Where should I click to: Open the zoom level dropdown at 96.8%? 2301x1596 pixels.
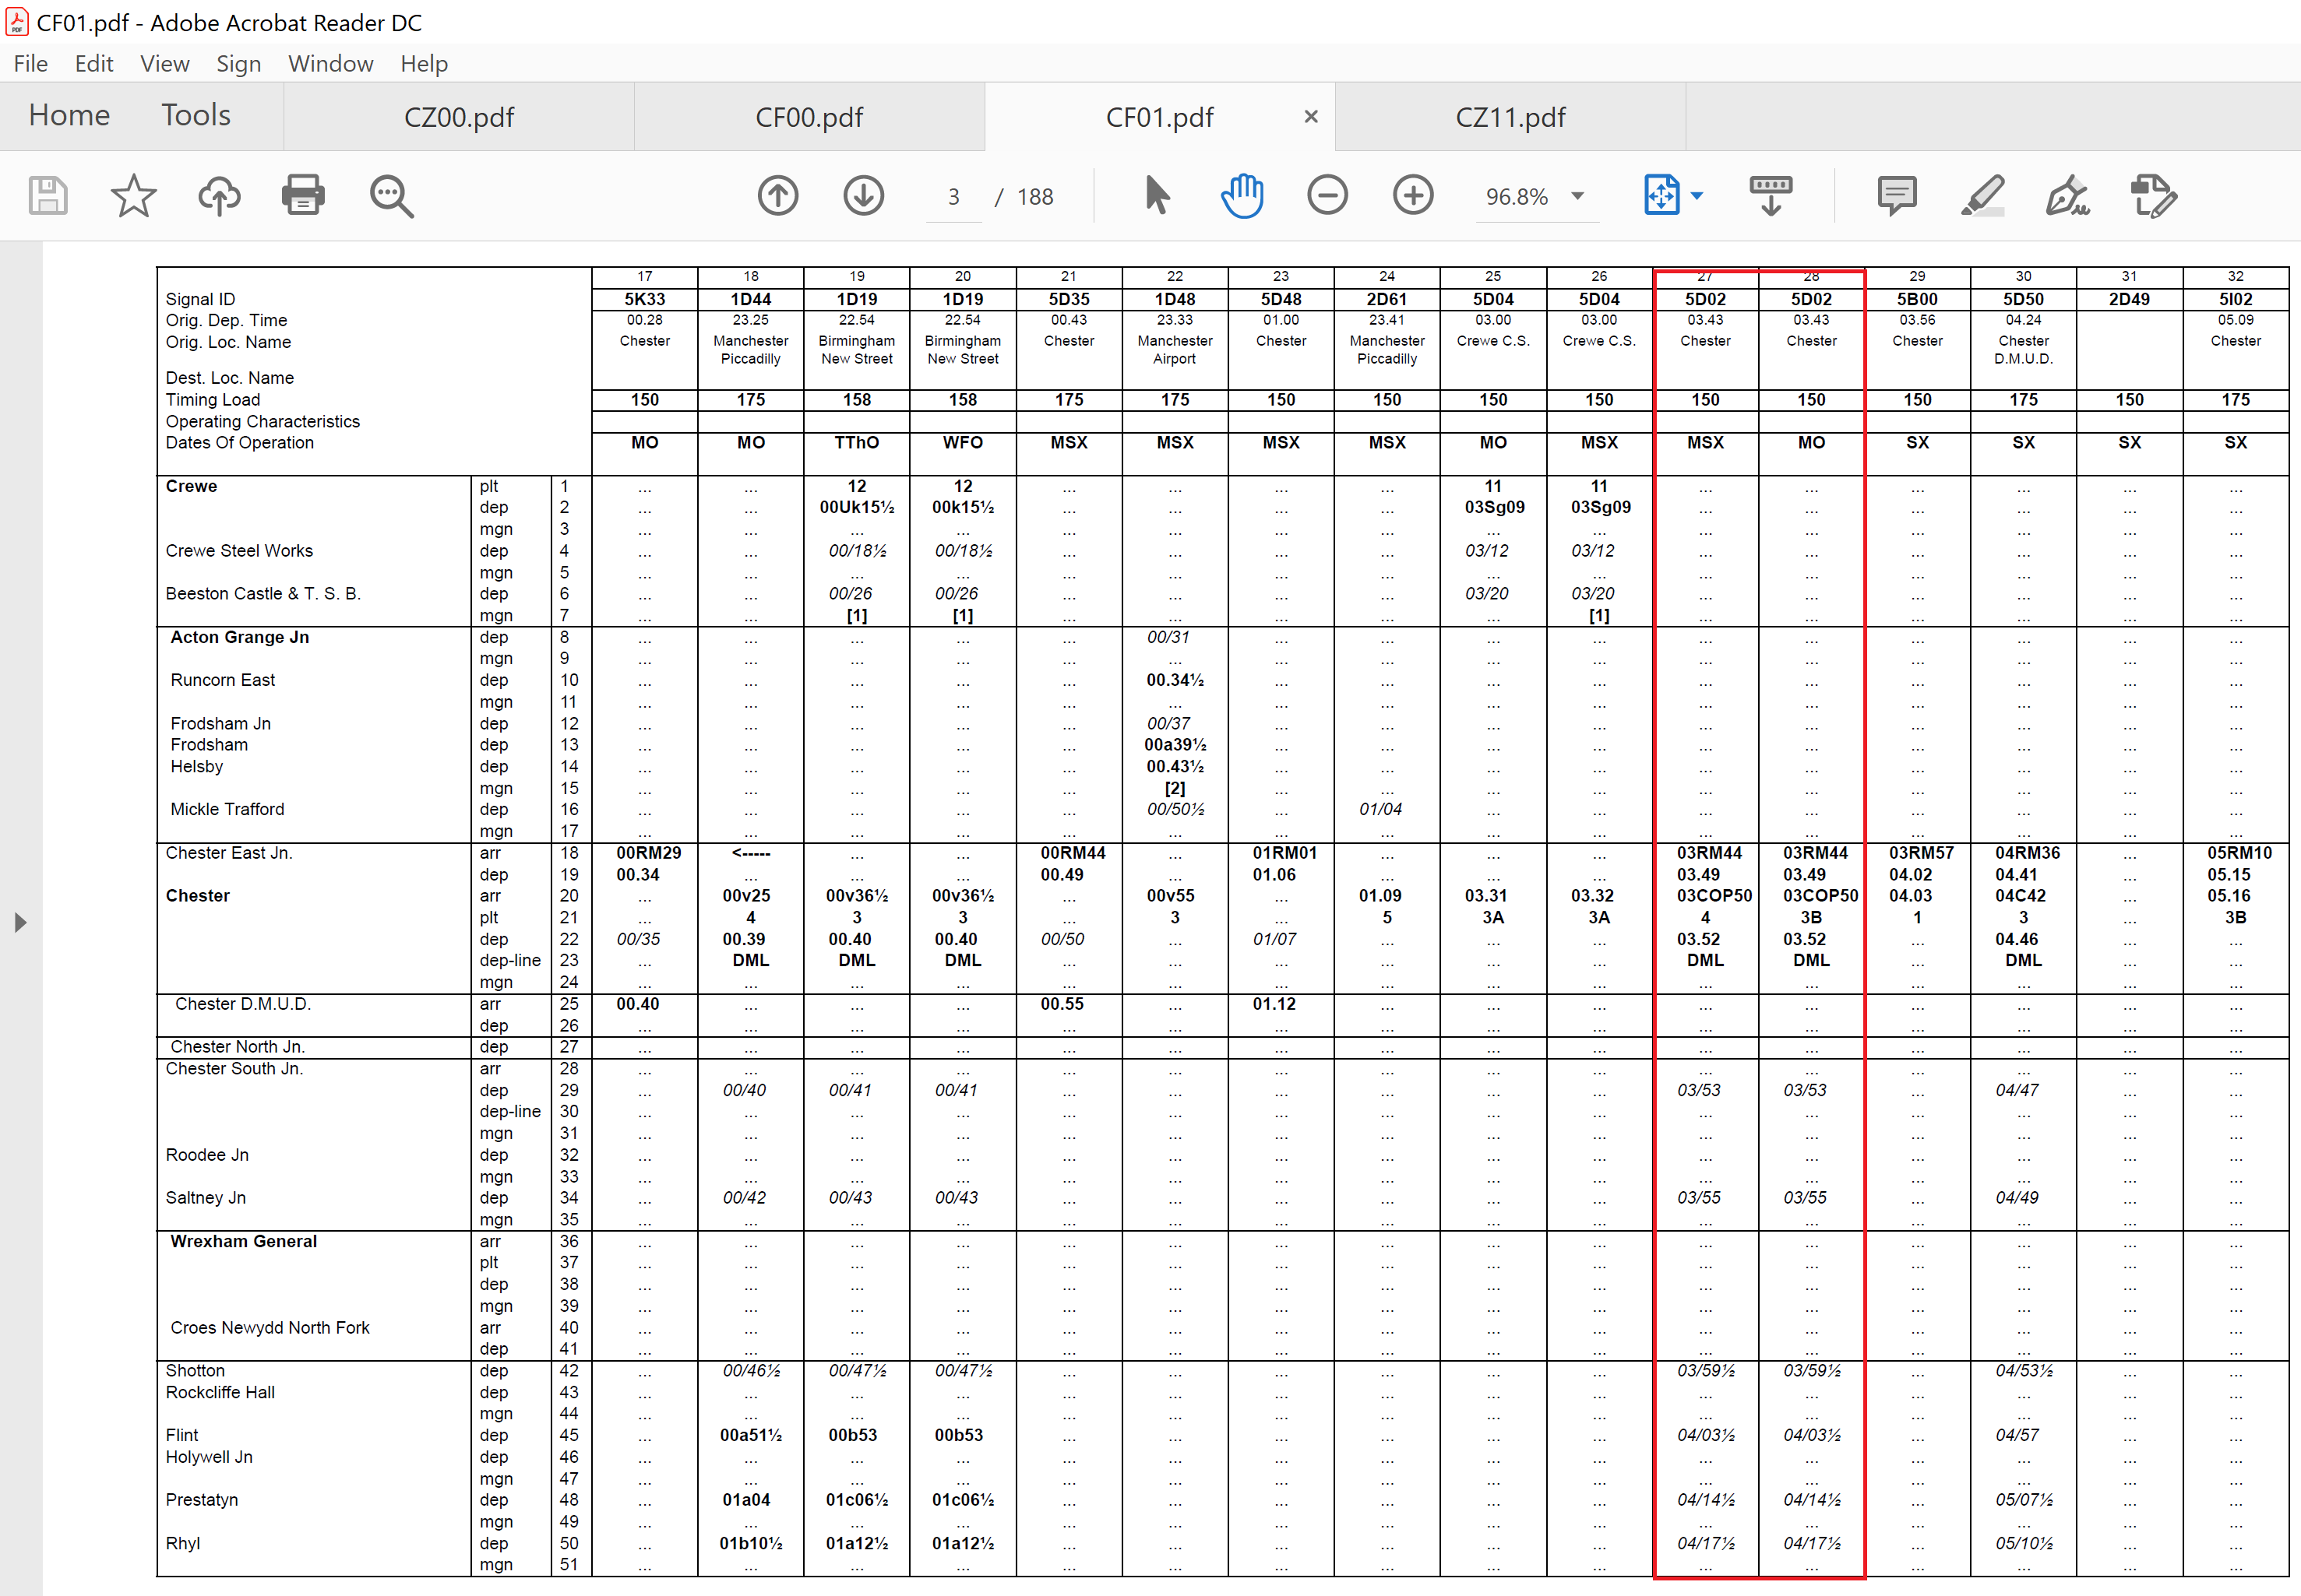click(1577, 197)
